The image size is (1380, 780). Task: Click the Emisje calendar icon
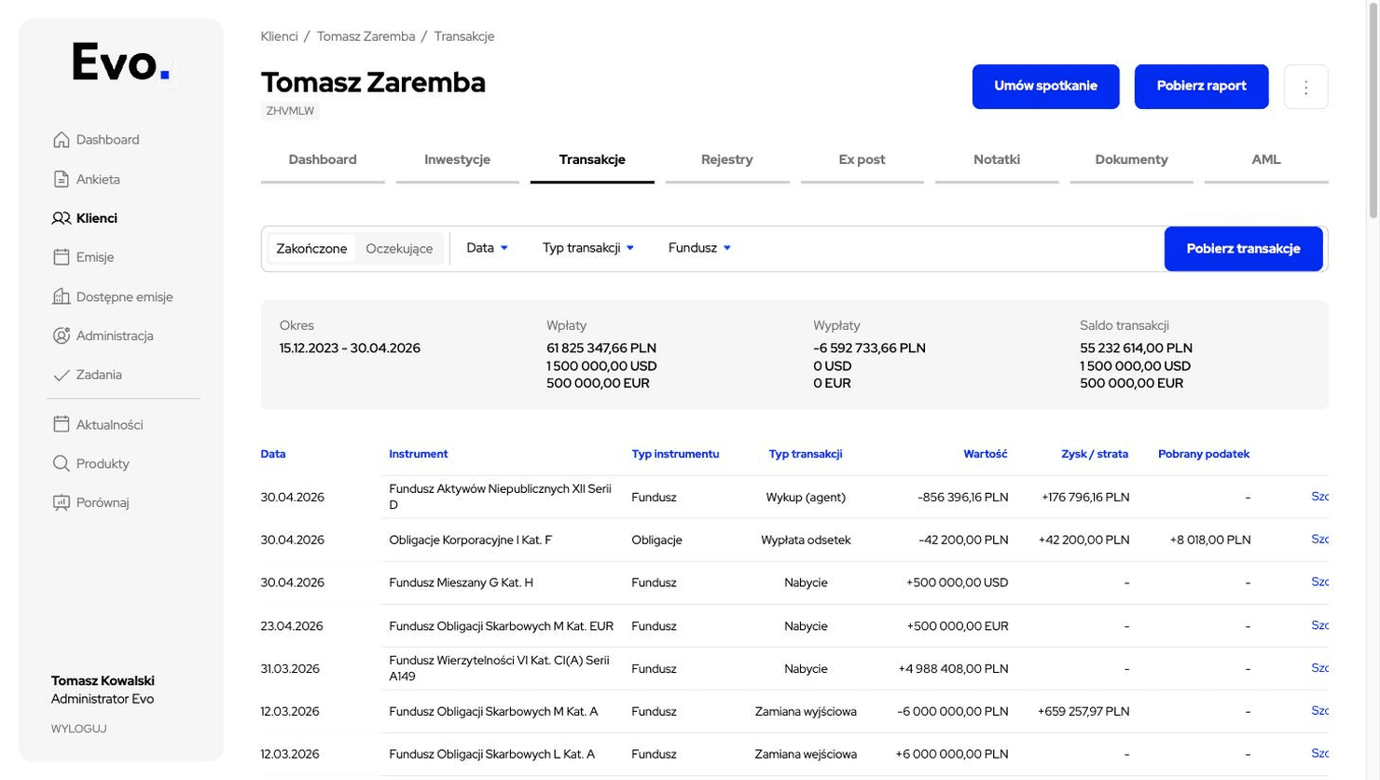coord(62,257)
